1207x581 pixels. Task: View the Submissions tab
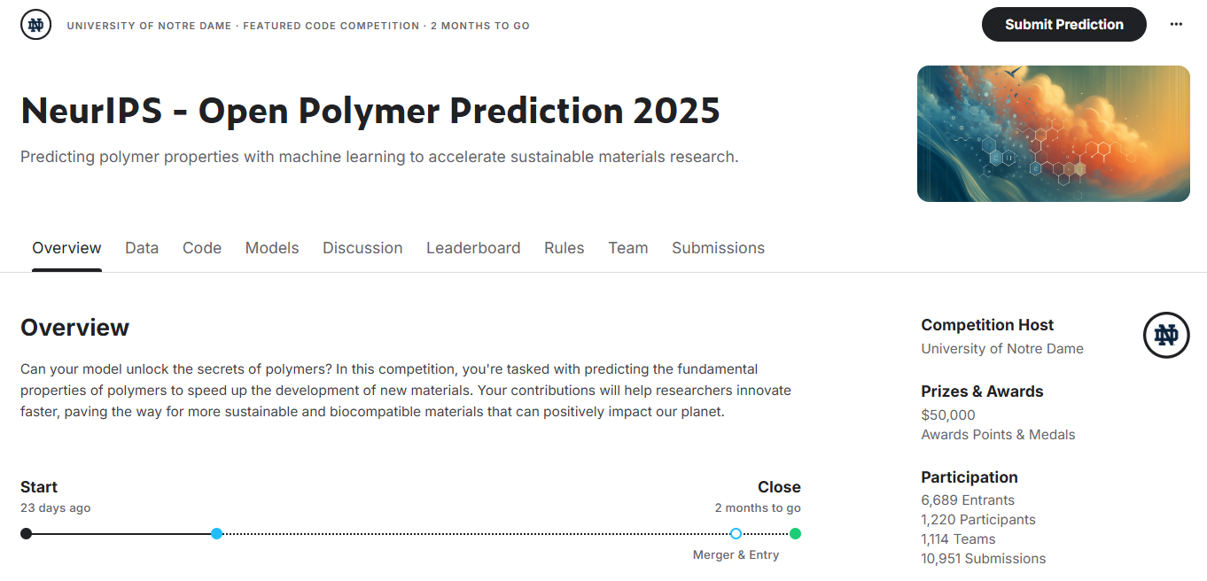click(718, 248)
